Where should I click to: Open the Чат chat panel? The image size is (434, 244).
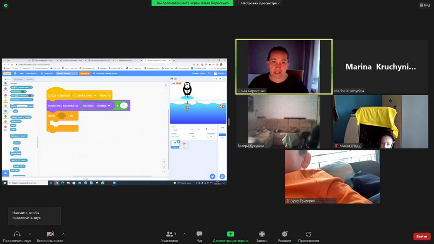199,236
